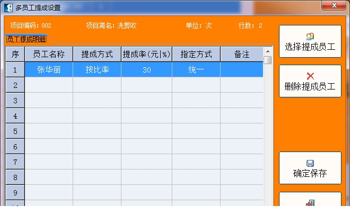The height and width of the screenshot is (214, 350).
Task: Click the 项目简名: 洗剪吹 label
Action: click(x=111, y=25)
